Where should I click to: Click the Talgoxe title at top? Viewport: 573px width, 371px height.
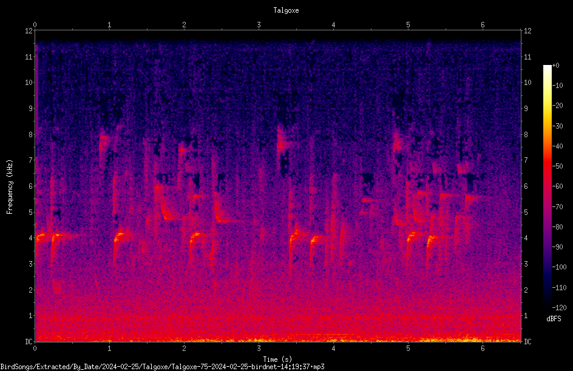(286, 10)
